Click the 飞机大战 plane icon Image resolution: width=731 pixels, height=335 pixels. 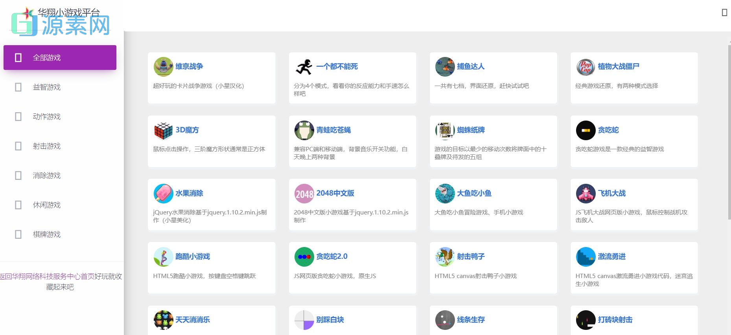click(x=586, y=194)
